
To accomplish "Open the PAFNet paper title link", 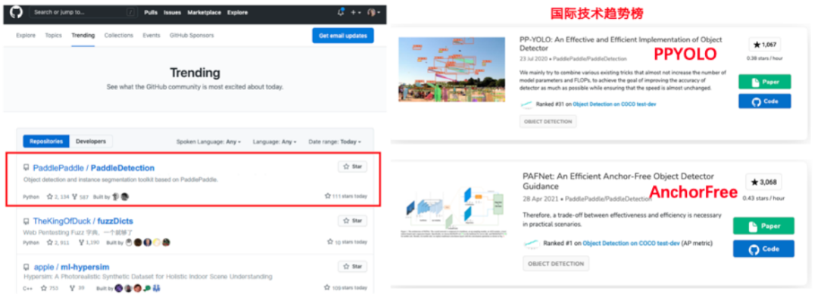I will [x=619, y=181].
